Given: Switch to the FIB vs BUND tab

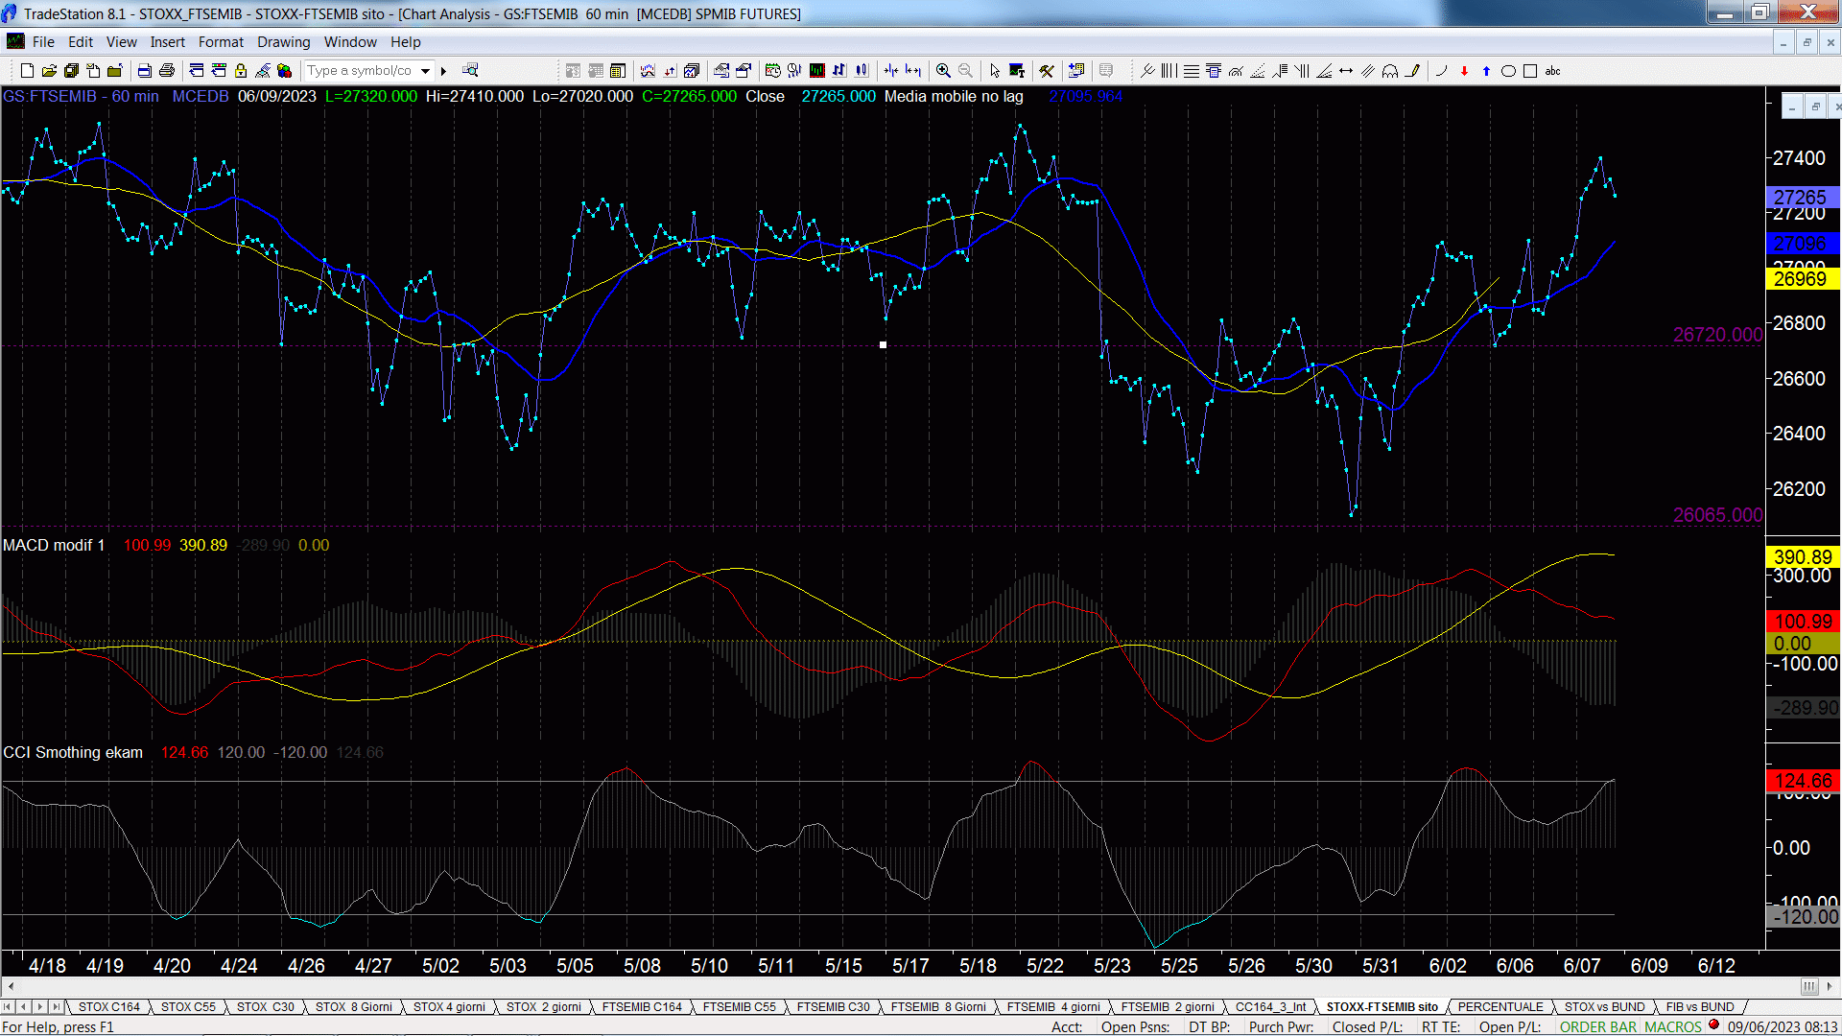Looking at the screenshot, I should pos(1700,1006).
